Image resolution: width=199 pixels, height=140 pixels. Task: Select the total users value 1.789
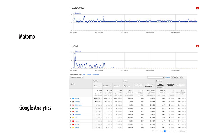99,91
